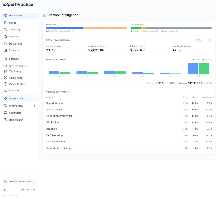
Task: Click the Utilization info icon
Action: [x=58, y=25]
